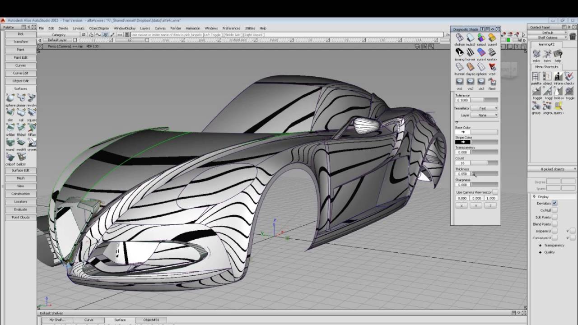Pick the rail surface tool
The width and height of the screenshot is (578, 325).
pyautogui.click(x=21, y=113)
